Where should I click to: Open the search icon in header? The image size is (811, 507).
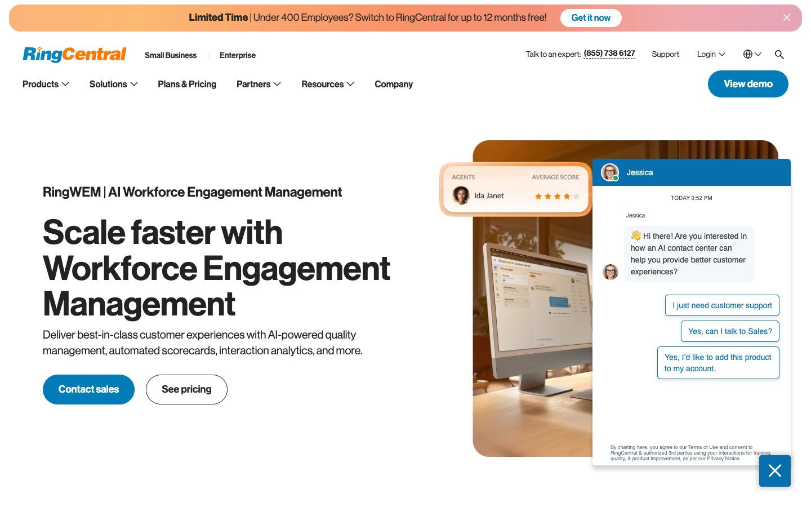(779, 54)
